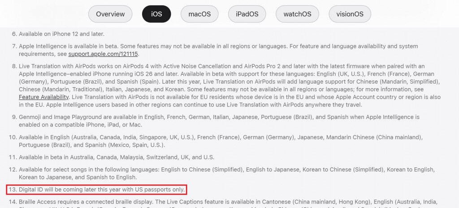This screenshot has height=208, width=459.
Task: Switch to the iPadOS tab
Action: [x=247, y=14]
